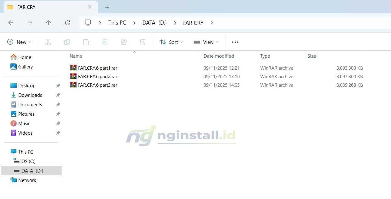
Task: Select file name FAR.CRY.6.part3.rar
Action: coord(98,85)
